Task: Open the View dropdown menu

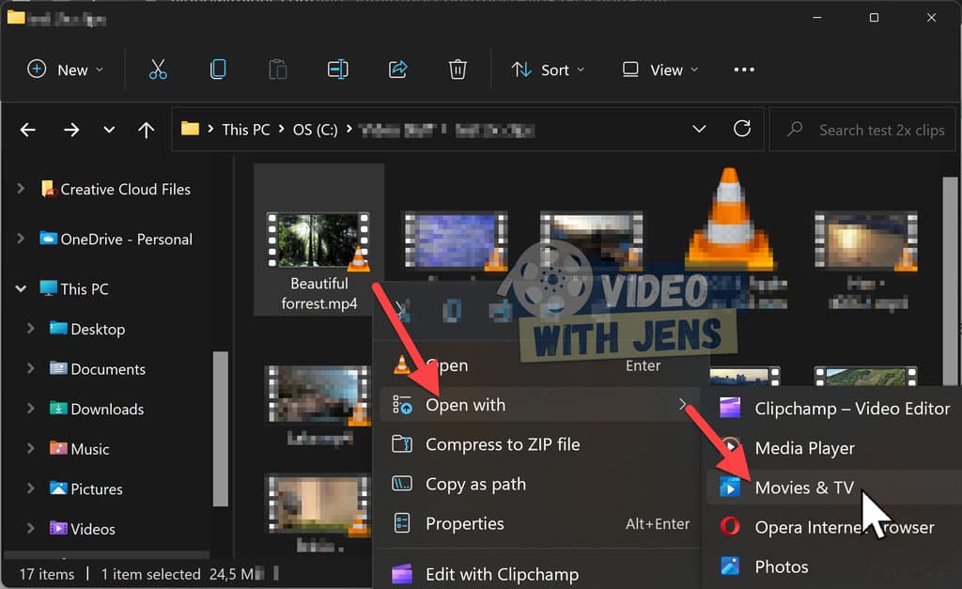Action: click(660, 70)
